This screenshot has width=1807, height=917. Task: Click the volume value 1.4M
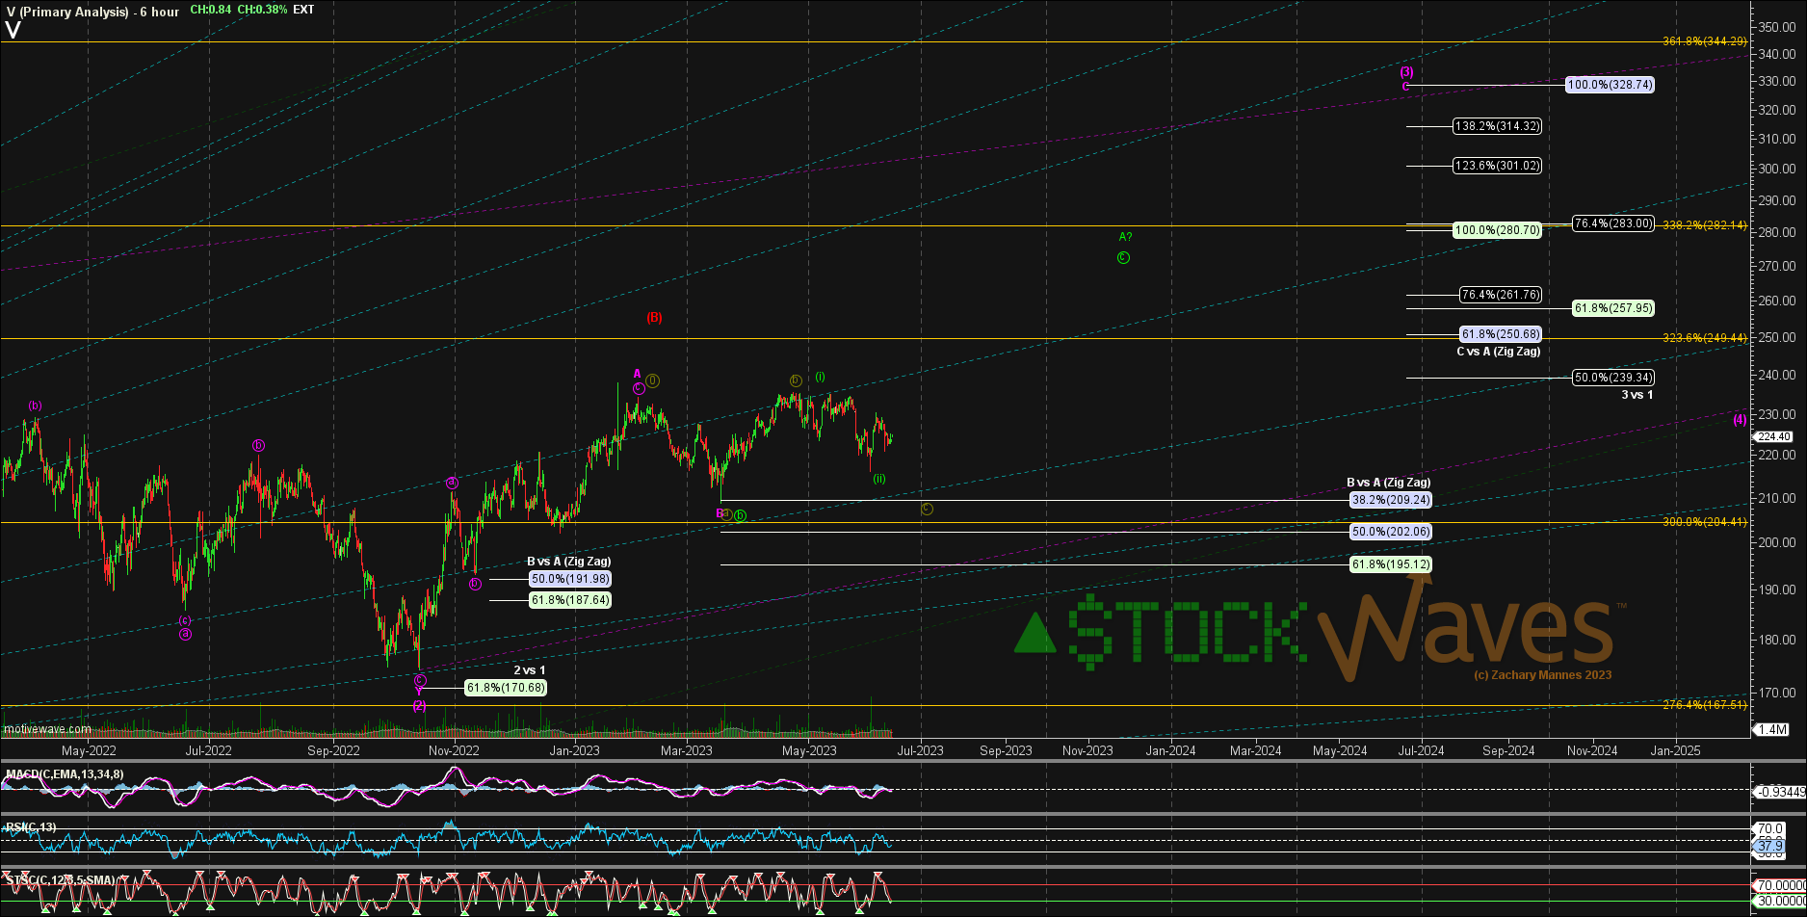(1773, 729)
